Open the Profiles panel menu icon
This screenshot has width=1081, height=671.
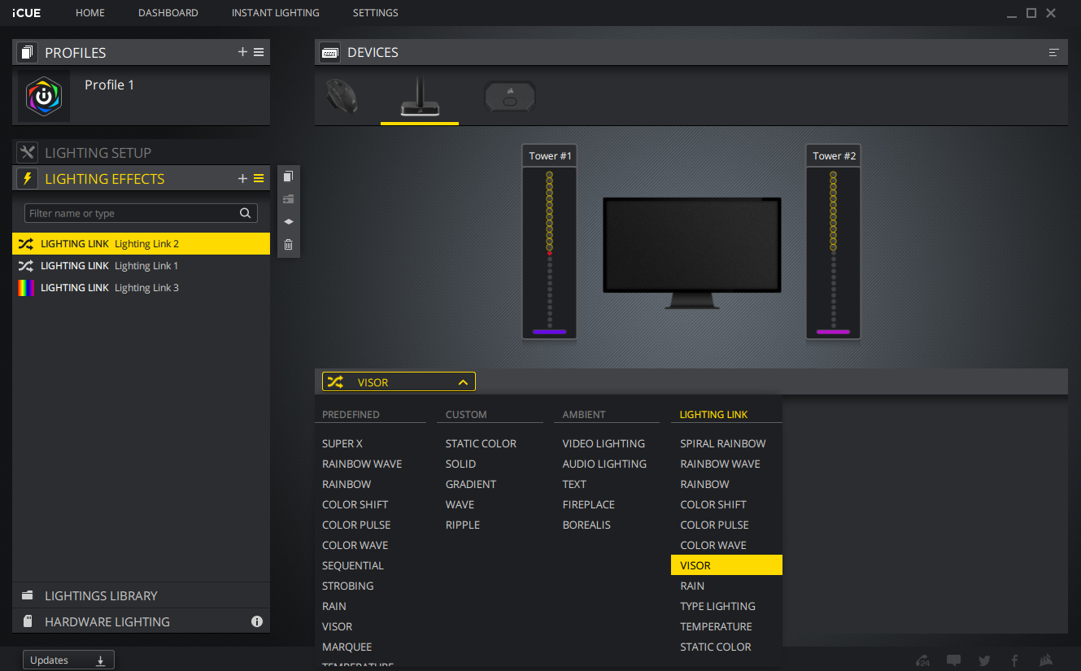[x=259, y=52]
